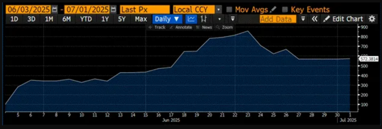Open the Local CCY currency dropdown arrow
The image size is (382, 129).
[219, 10]
